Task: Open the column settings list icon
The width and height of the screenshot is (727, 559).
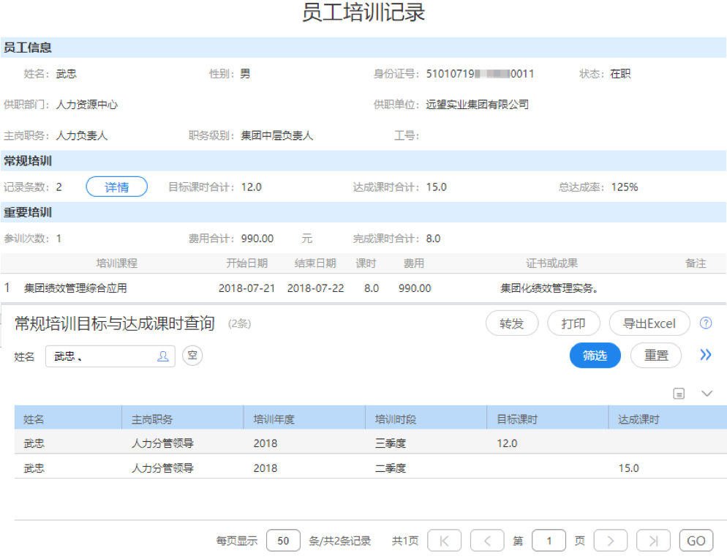Action: [x=679, y=394]
